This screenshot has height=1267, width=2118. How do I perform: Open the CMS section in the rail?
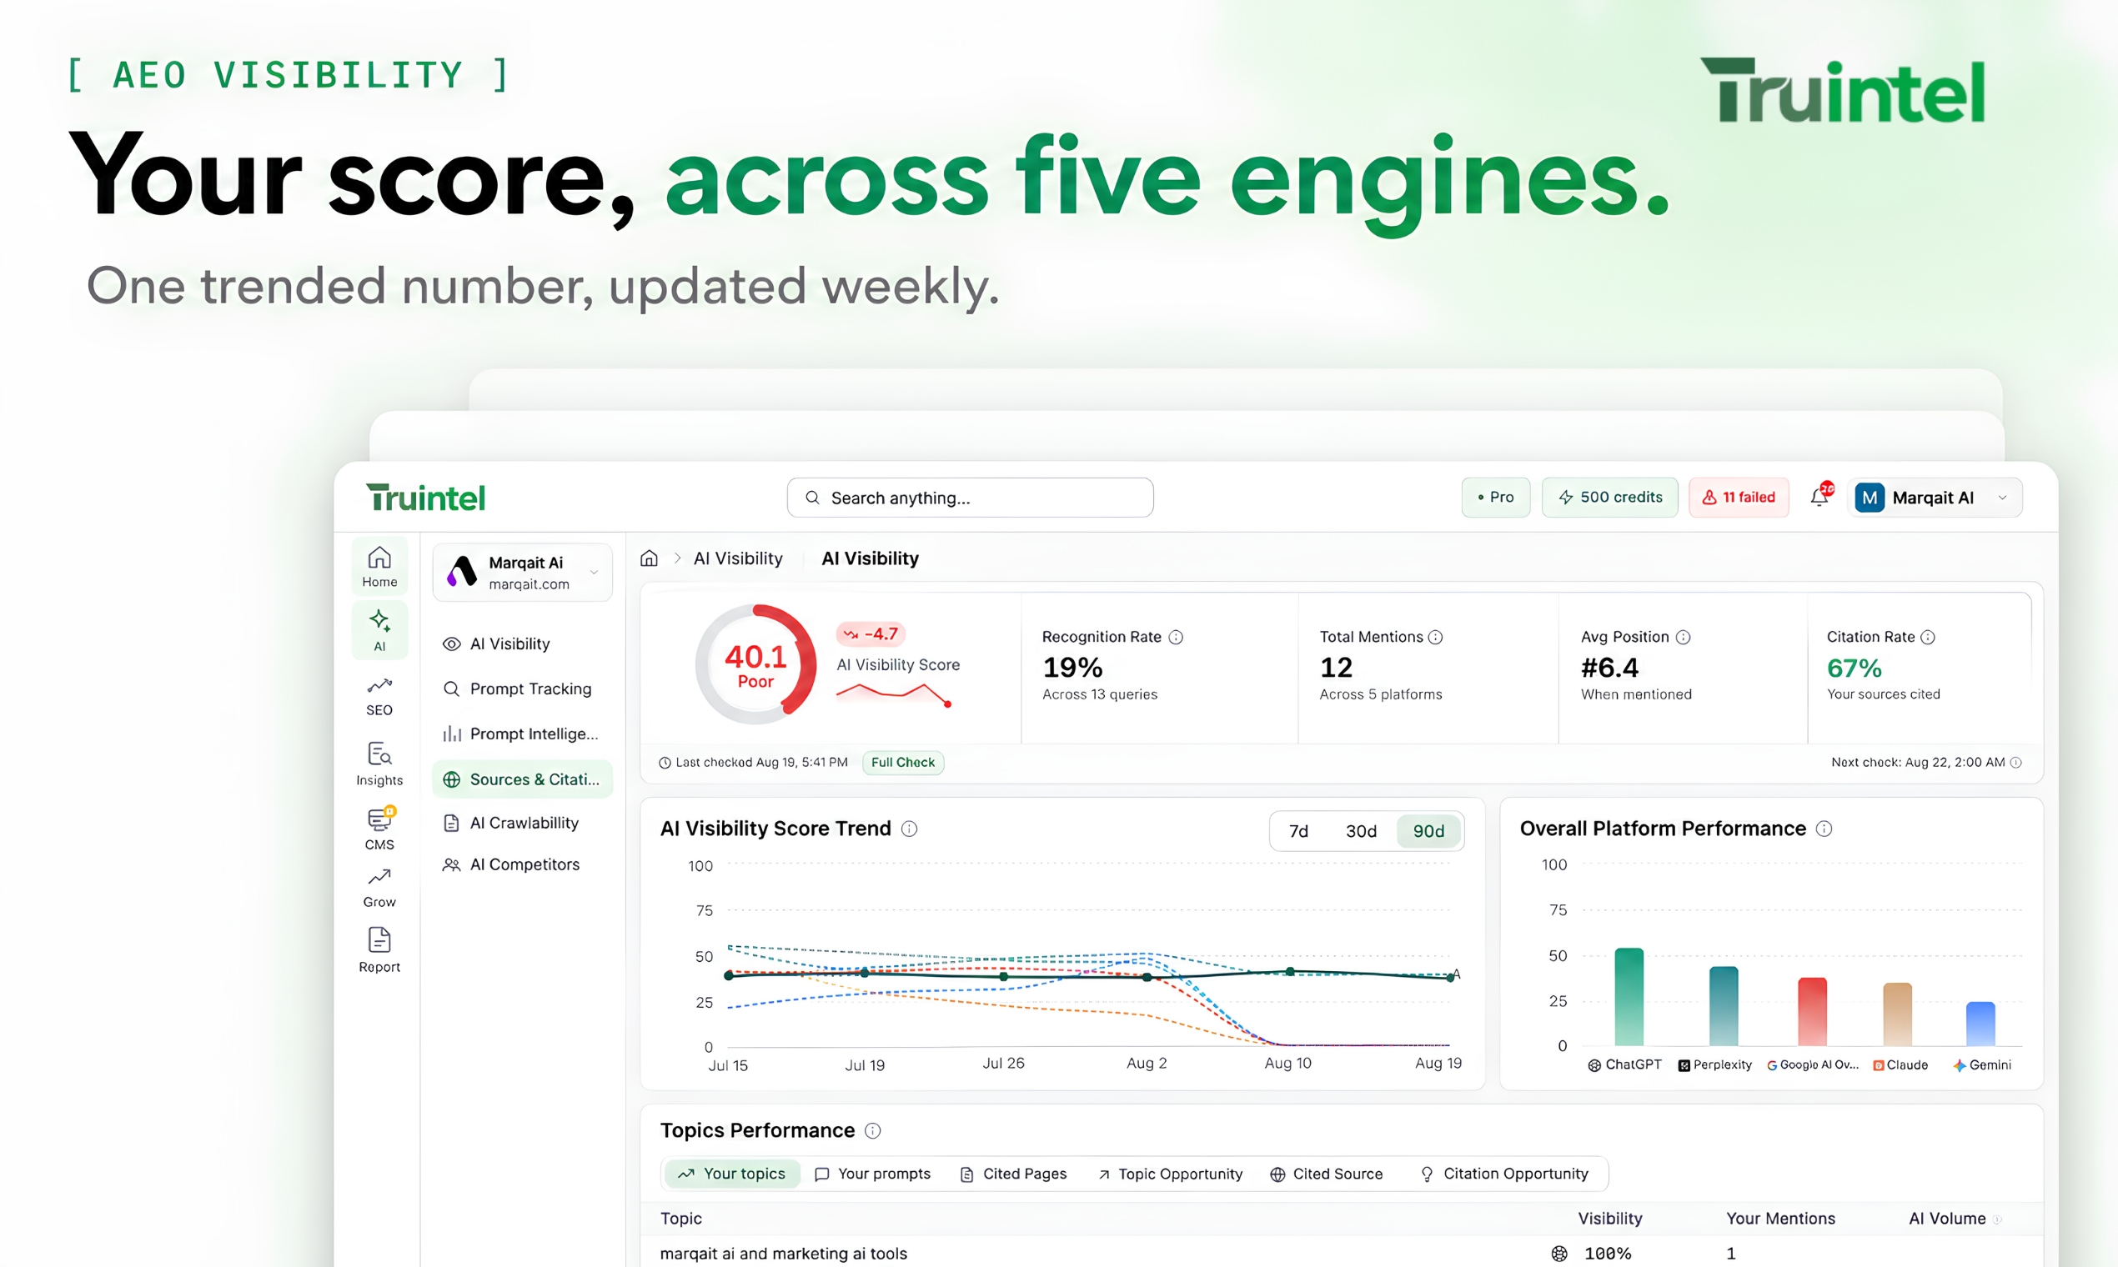click(379, 829)
